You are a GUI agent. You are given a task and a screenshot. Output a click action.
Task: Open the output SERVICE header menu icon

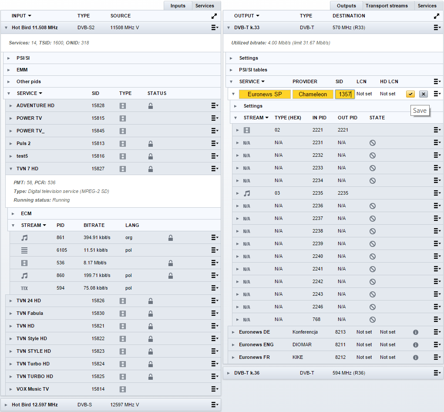[x=437, y=81]
